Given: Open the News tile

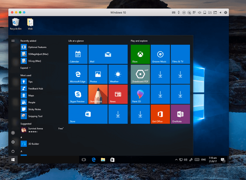Looking at the screenshot, I should click(118, 94).
